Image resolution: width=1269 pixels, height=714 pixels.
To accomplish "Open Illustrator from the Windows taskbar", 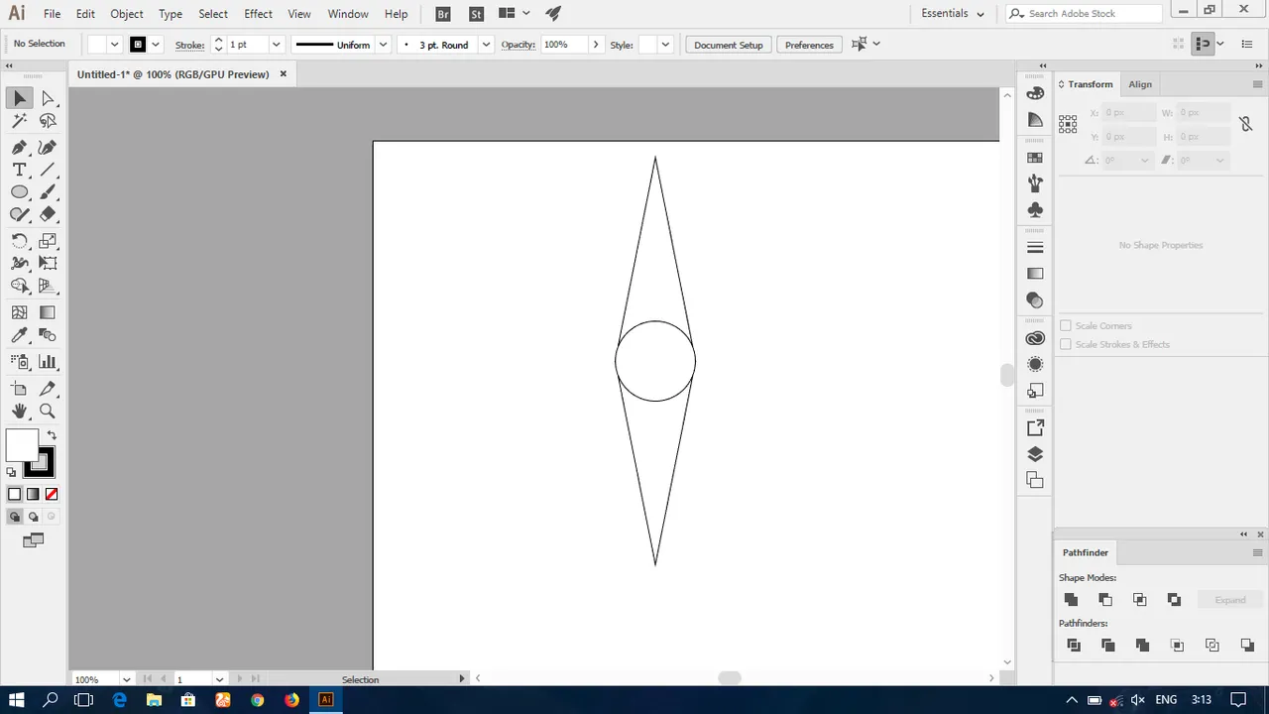I will click(326, 699).
